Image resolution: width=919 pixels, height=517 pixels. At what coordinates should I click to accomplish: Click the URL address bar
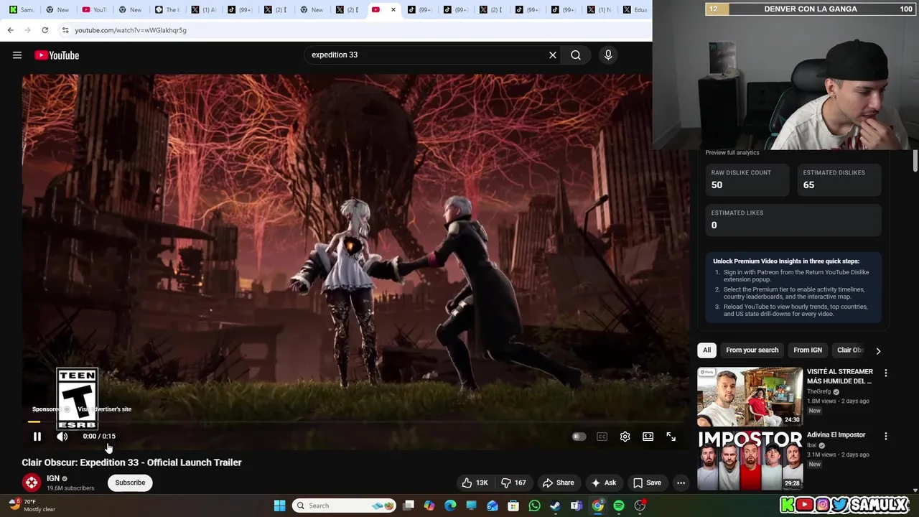coord(352,30)
